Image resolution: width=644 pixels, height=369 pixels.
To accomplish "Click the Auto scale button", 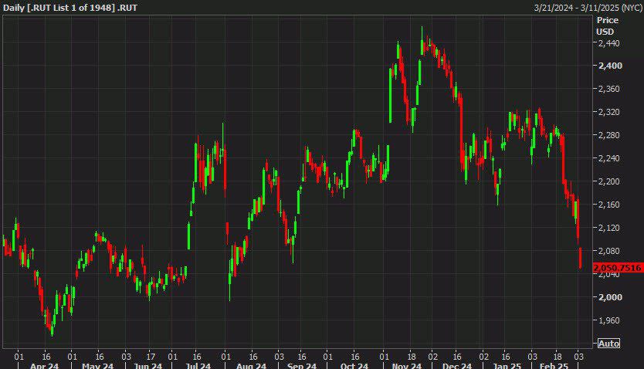I will [x=608, y=344].
